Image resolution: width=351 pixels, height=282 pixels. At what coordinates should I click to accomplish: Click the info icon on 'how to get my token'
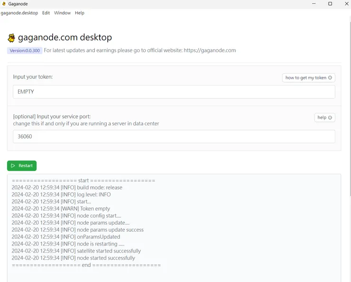(330, 78)
